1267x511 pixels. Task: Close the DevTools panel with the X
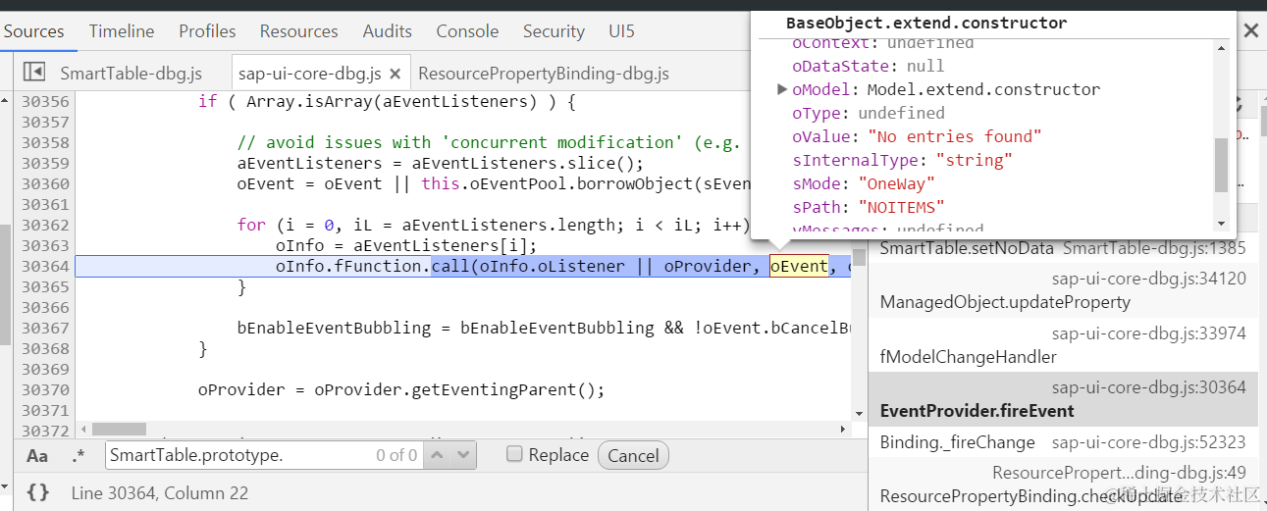click(1251, 30)
